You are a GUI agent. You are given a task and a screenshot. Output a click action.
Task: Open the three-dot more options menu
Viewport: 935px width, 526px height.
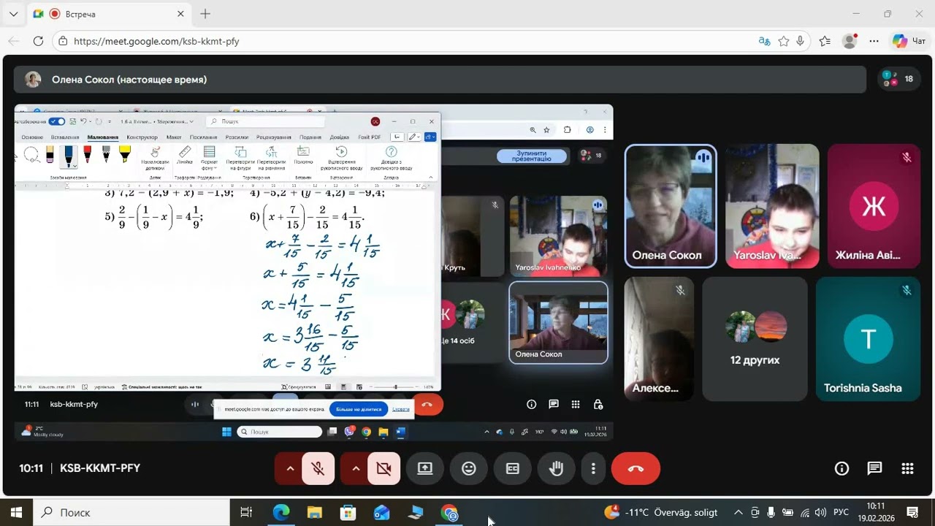click(x=594, y=468)
